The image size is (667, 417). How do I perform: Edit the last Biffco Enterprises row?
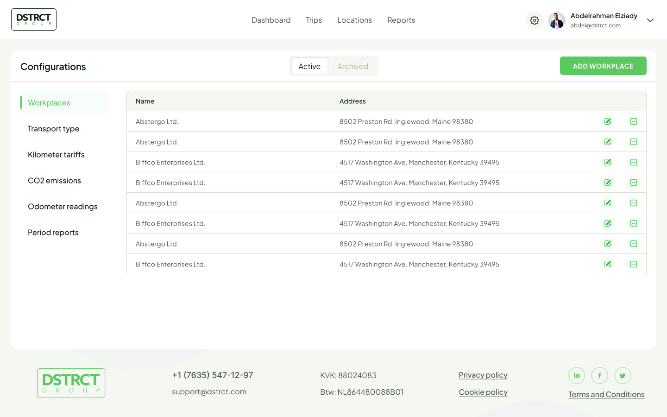608,264
